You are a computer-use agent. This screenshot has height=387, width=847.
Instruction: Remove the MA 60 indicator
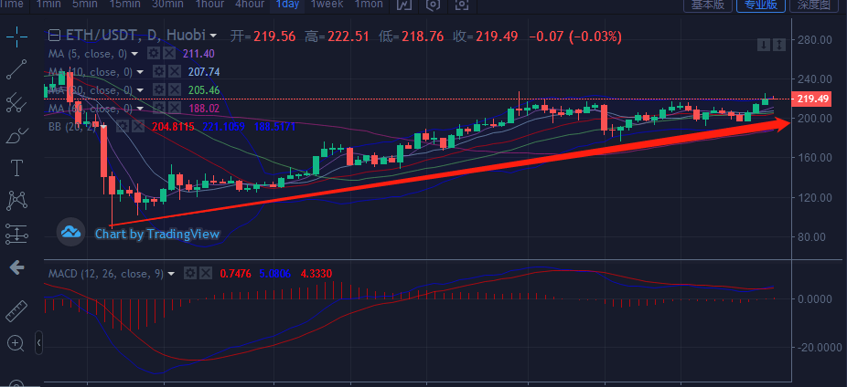pyautogui.click(x=174, y=108)
